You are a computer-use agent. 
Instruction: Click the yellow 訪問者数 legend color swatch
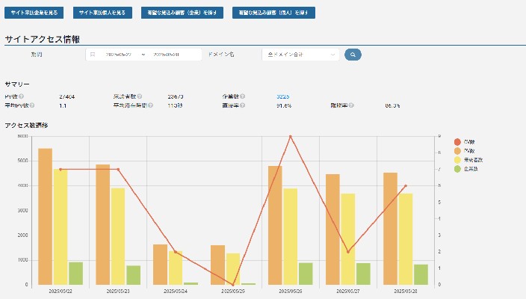(457, 160)
